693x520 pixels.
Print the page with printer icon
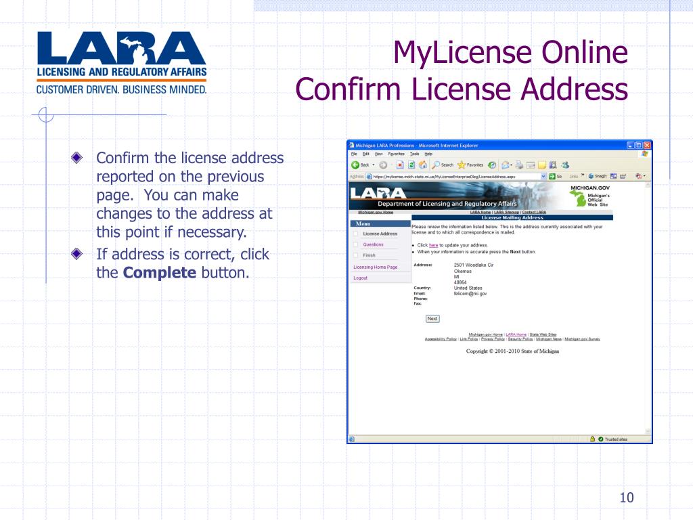(x=519, y=165)
